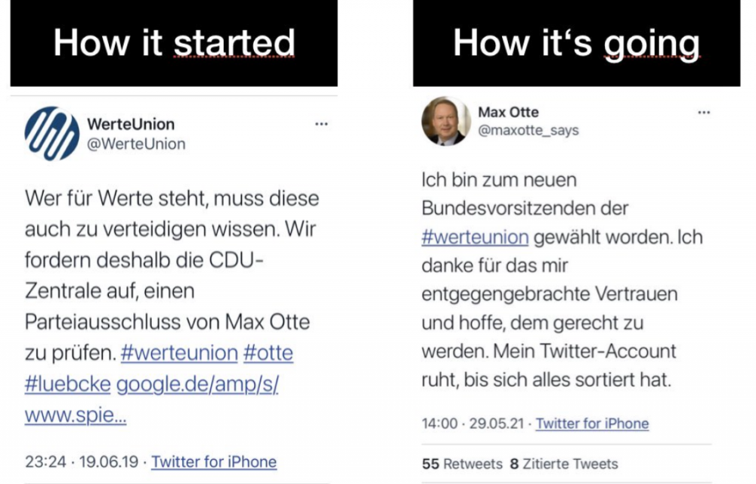Image resolution: width=756 pixels, height=484 pixels.
Task: Click the 14:00 · 29.05.21 timestamp
Action: (473, 423)
